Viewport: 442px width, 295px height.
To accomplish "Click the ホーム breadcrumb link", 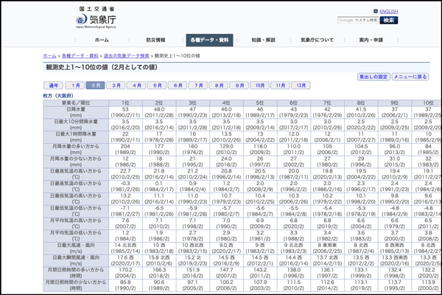I will click(49, 55).
